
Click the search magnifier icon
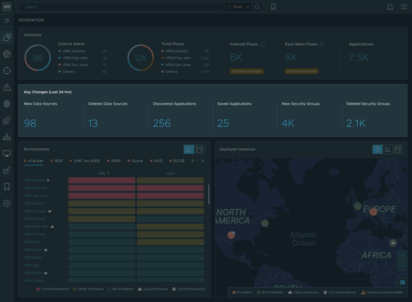(x=257, y=7)
